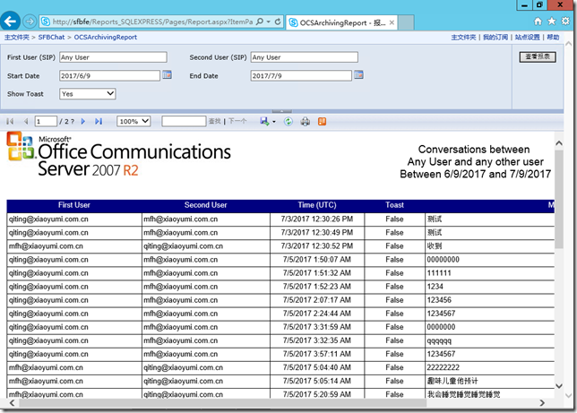The width and height of the screenshot is (577, 413).
Task: Click the current page number box
Action: pyautogui.click(x=46, y=121)
